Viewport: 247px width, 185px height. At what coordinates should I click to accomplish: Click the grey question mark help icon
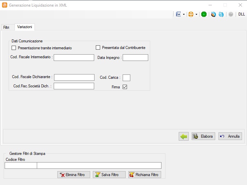click(x=231, y=14)
